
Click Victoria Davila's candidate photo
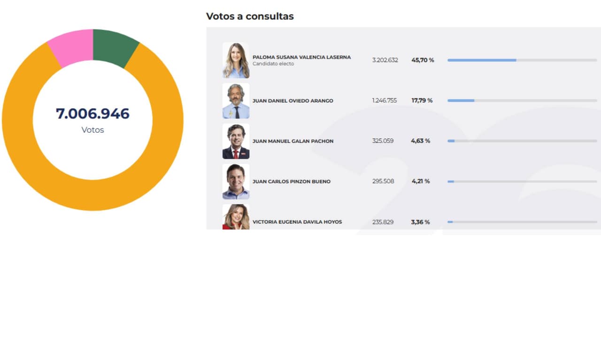(x=236, y=217)
